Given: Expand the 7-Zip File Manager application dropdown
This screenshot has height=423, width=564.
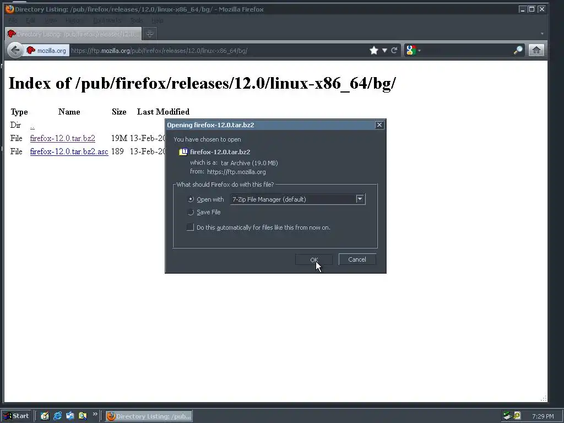Looking at the screenshot, I should 360,199.
